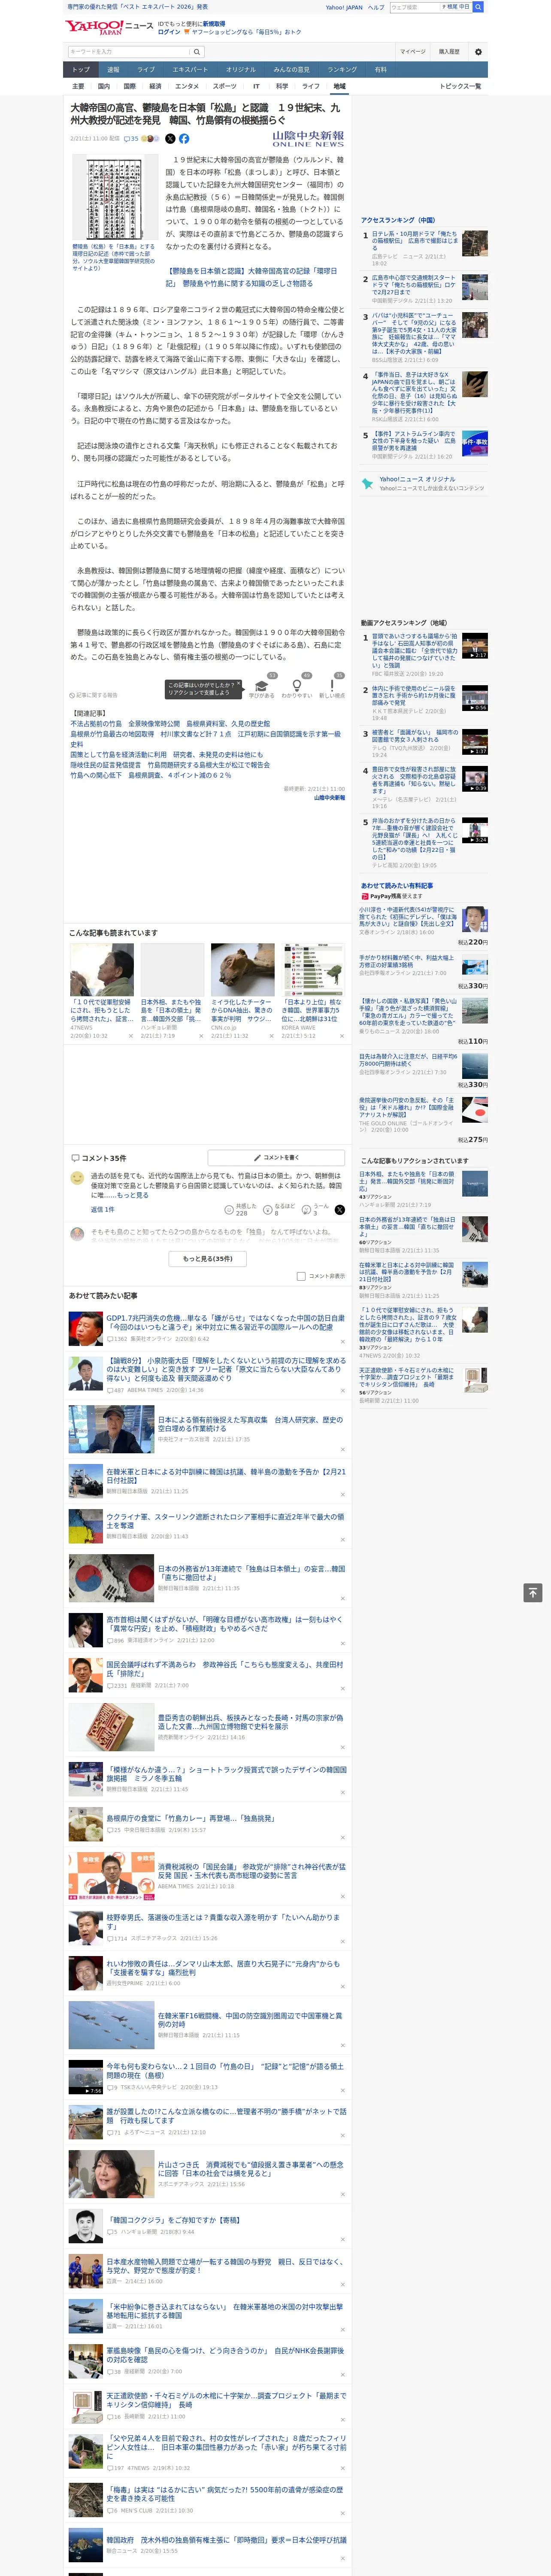Select the エキスパート navigation tab
551x2576 pixels.
(x=190, y=69)
